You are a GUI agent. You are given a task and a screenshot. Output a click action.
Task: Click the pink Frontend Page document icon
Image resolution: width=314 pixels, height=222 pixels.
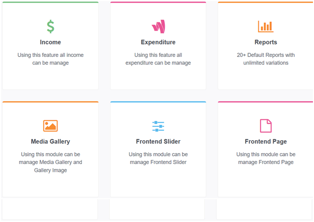pos(266,126)
